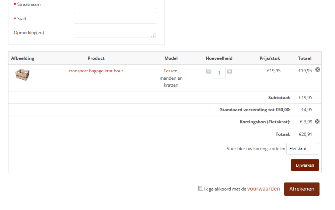Decrease quantity with the minus icon
335x210 pixels.
[x=209, y=71]
